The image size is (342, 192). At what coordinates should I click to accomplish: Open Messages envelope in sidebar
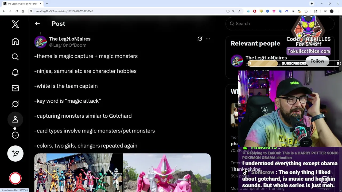15,88
